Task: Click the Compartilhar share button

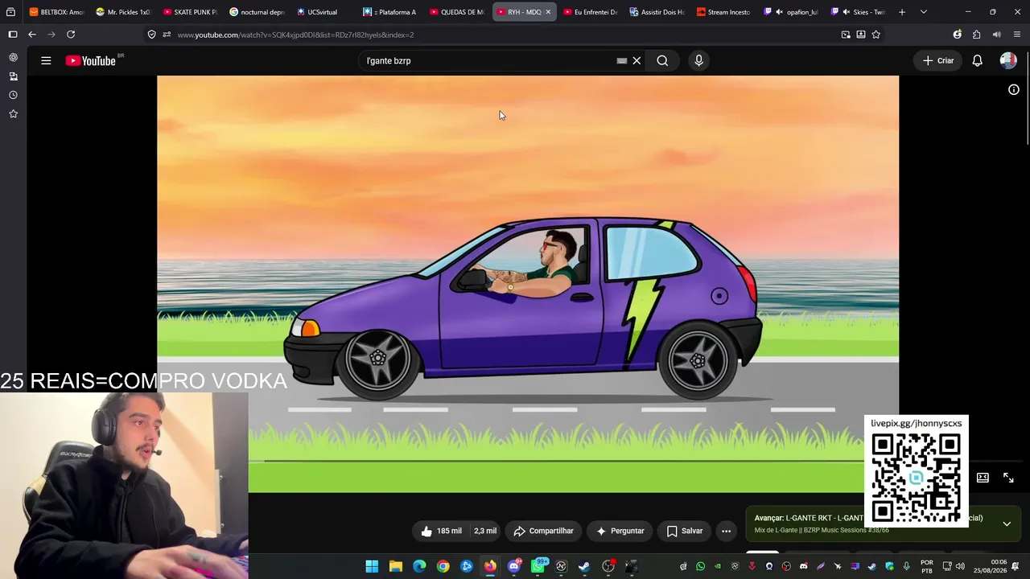Action: coord(543,531)
